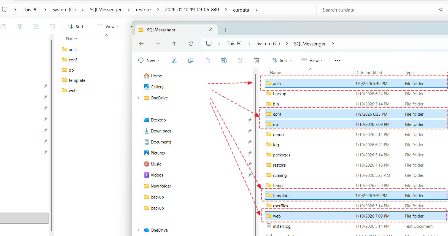Click 2026_01_10_19_09_06_840 breadcrumb in curdata window
Viewport: 448px width, 236px height.
pyautogui.click(x=192, y=10)
